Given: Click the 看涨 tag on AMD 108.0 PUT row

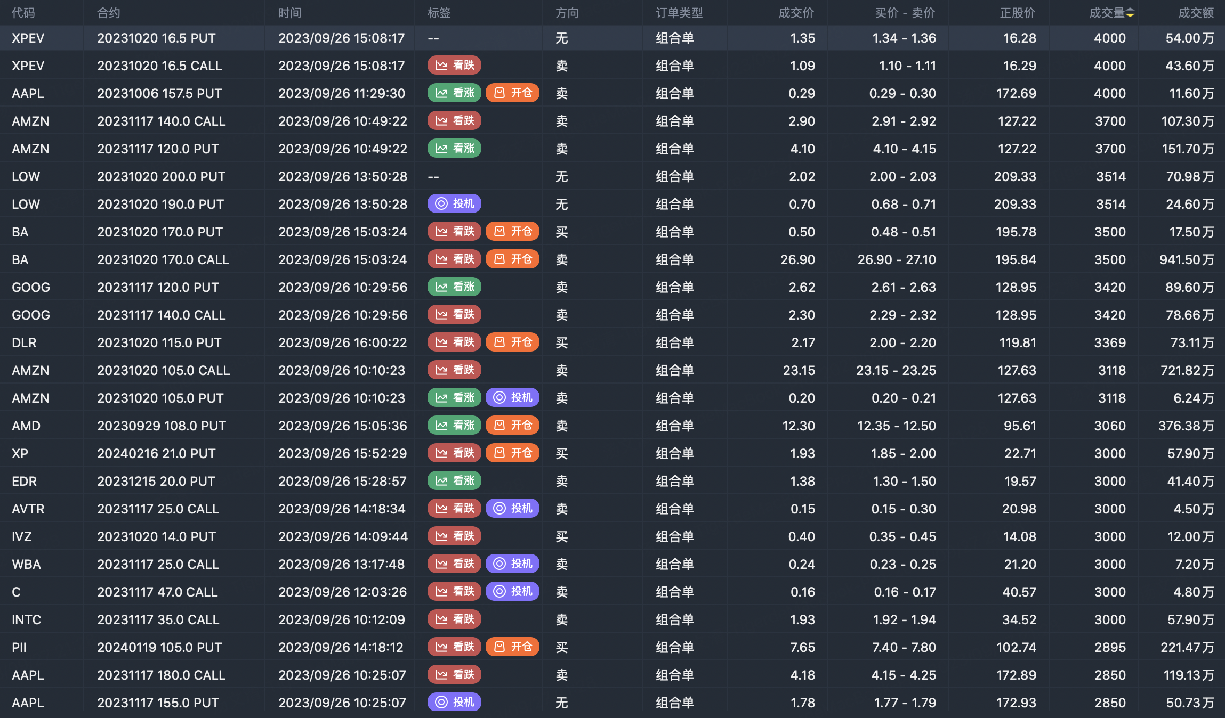Looking at the screenshot, I should coord(454,426).
